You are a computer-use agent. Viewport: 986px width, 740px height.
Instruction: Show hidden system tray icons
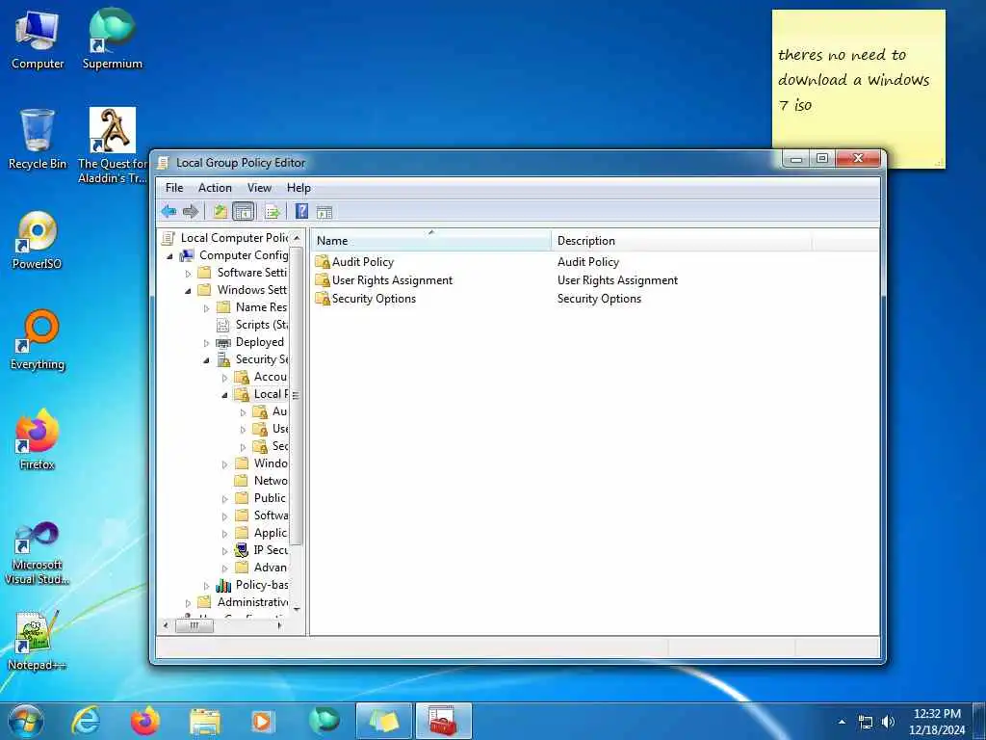tap(842, 722)
